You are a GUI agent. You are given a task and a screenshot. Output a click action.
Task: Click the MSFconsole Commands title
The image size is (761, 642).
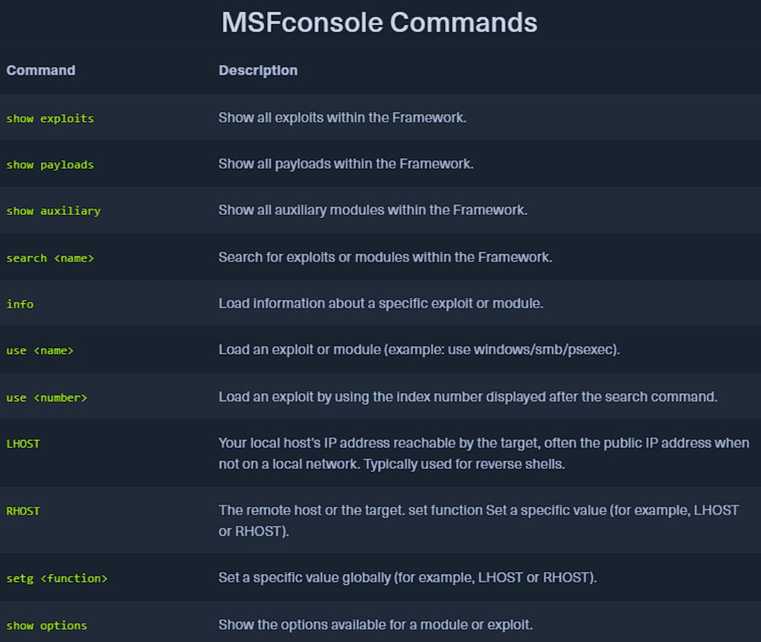tap(379, 23)
